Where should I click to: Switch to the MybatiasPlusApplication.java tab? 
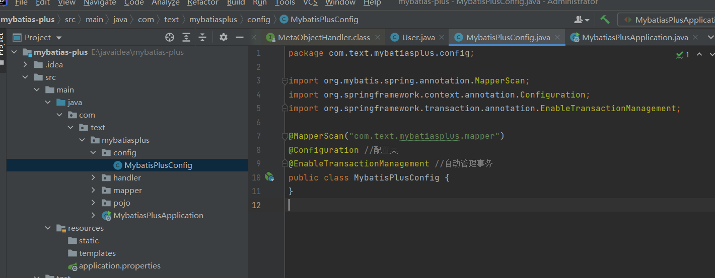634,38
